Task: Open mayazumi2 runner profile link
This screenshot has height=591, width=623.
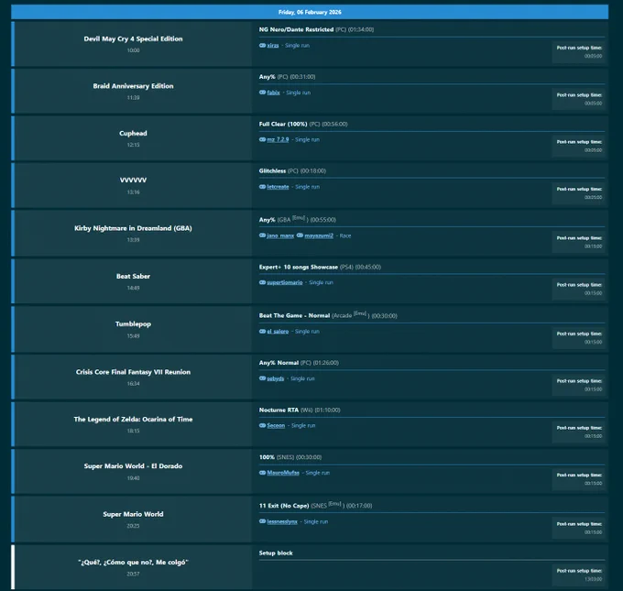Action: tap(319, 235)
